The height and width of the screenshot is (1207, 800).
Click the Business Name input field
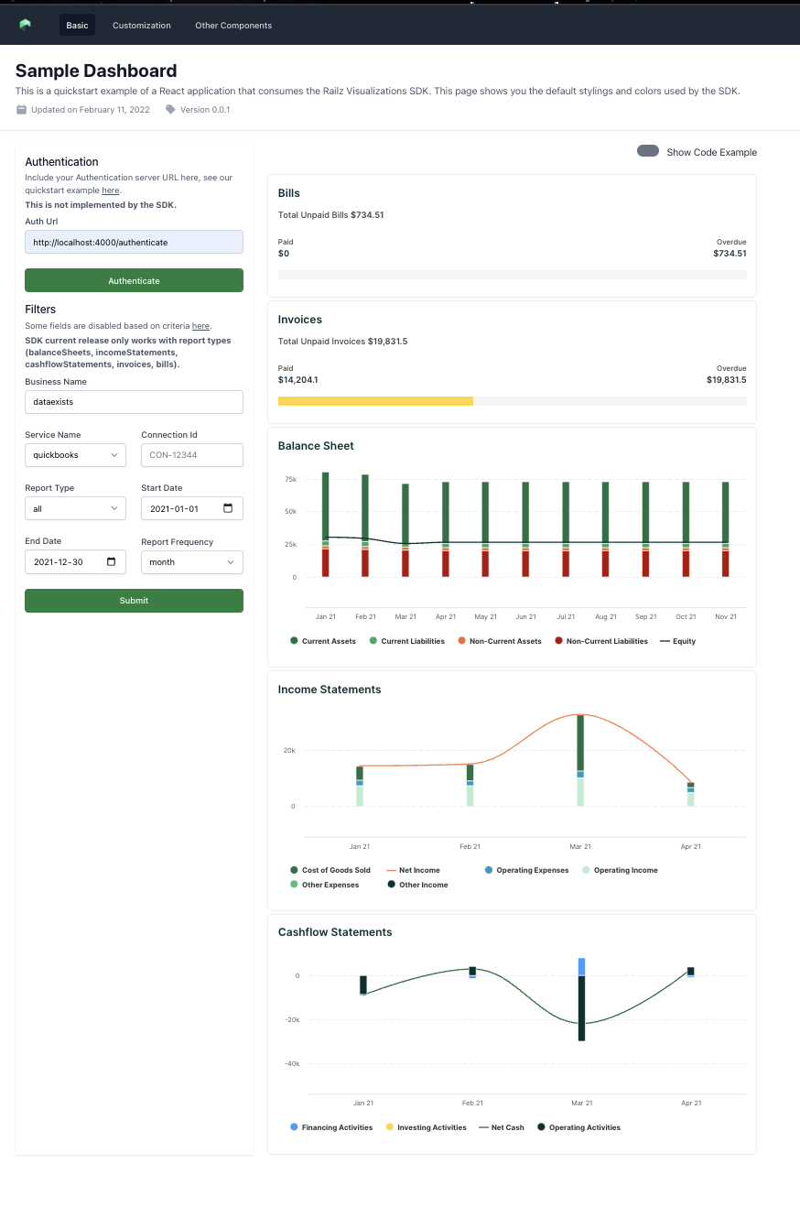(134, 402)
